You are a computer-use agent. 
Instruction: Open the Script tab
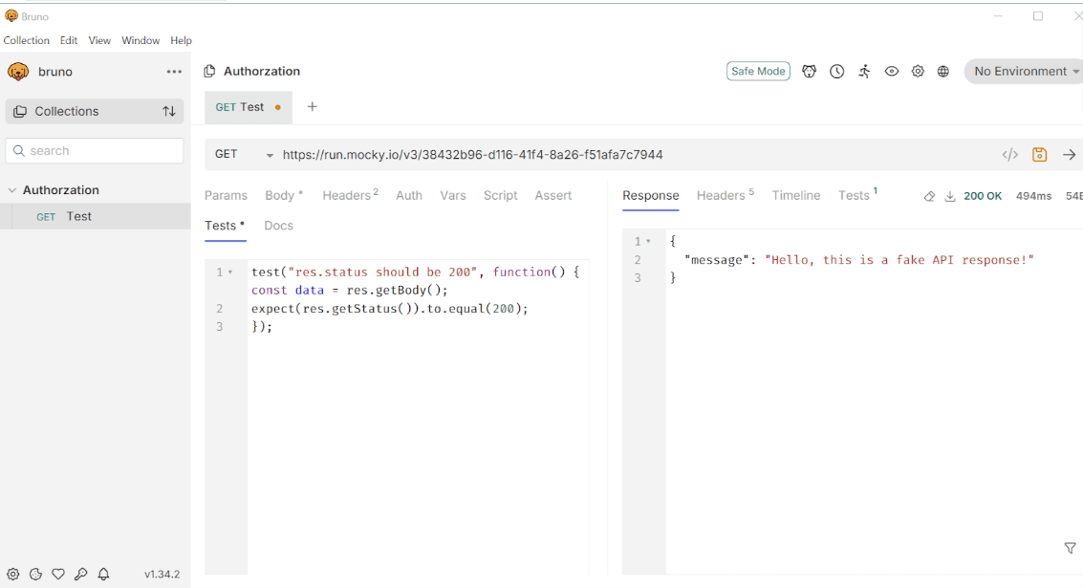coord(501,196)
